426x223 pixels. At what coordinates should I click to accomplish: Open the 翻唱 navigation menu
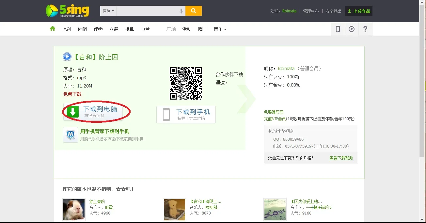[82, 29]
